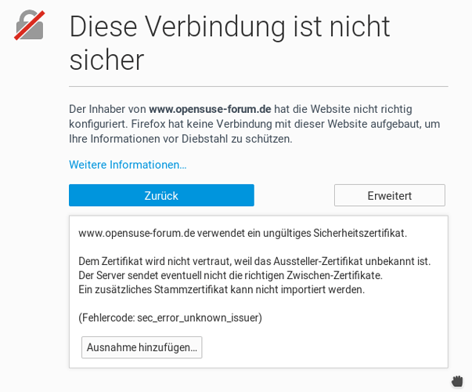This screenshot has height=392, width=472.
Task: Click the line about 'Zwischen-Zertifikate'
Action: pyautogui.click(x=231, y=275)
